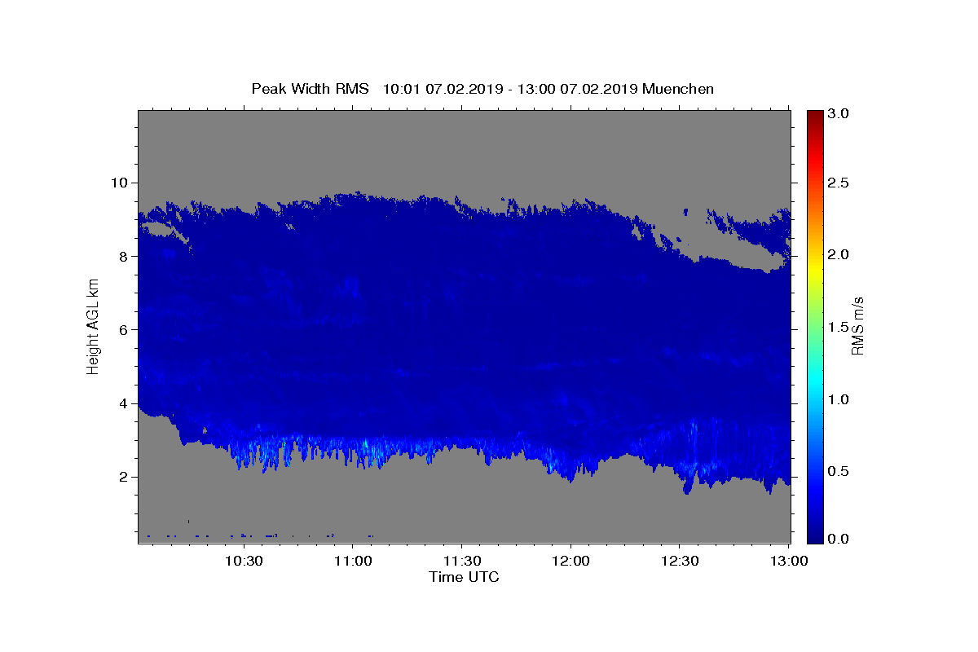Select the 'Muenchen' station name in title
This screenshot has width=978, height=652.
(x=678, y=89)
